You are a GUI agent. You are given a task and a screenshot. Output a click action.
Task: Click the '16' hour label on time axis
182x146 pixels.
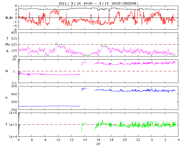point(98,140)
